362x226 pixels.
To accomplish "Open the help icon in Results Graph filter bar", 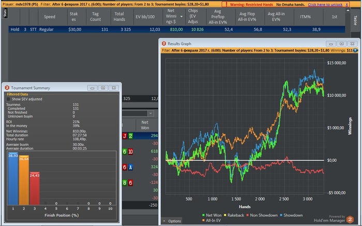I will 355,50.
